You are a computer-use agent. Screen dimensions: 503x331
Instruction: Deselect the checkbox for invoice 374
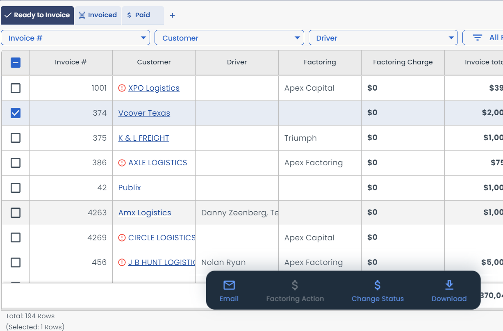16,113
